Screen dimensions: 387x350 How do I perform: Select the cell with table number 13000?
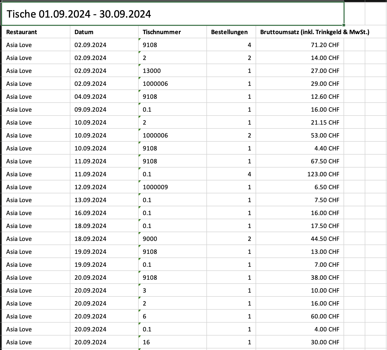(173, 71)
